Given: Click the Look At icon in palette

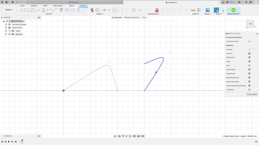Looking at the screenshot, I should (249, 54).
